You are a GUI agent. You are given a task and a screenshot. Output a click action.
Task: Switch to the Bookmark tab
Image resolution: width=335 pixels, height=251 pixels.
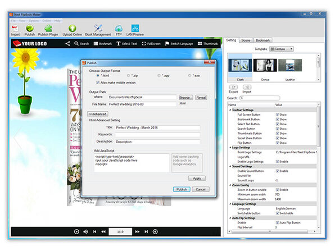[263, 40]
